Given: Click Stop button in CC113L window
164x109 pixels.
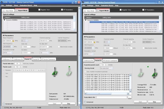Looking at the screenshot, I should [x=154, y=102].
